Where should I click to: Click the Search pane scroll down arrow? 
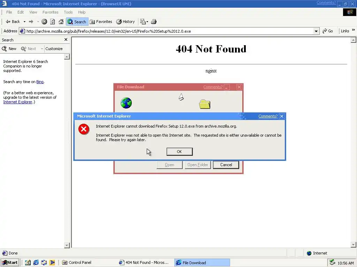coord(67,245)
